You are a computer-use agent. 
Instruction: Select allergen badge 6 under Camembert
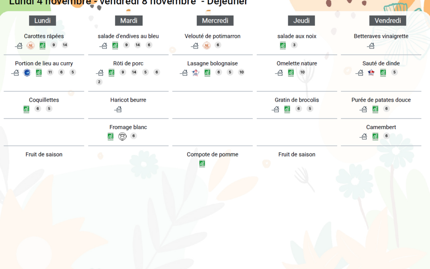point(387,136)
